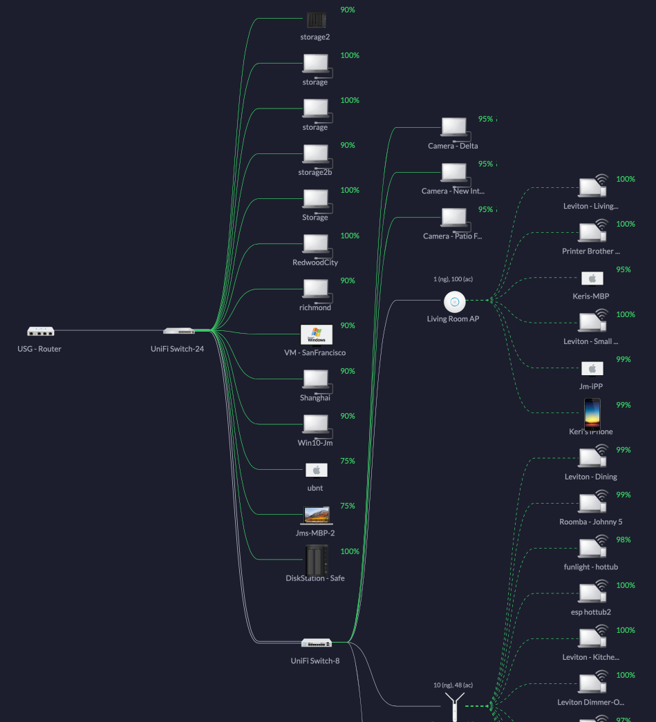Click the 75% value beside ubnt

pyautogui.click(x=348, y=462)
